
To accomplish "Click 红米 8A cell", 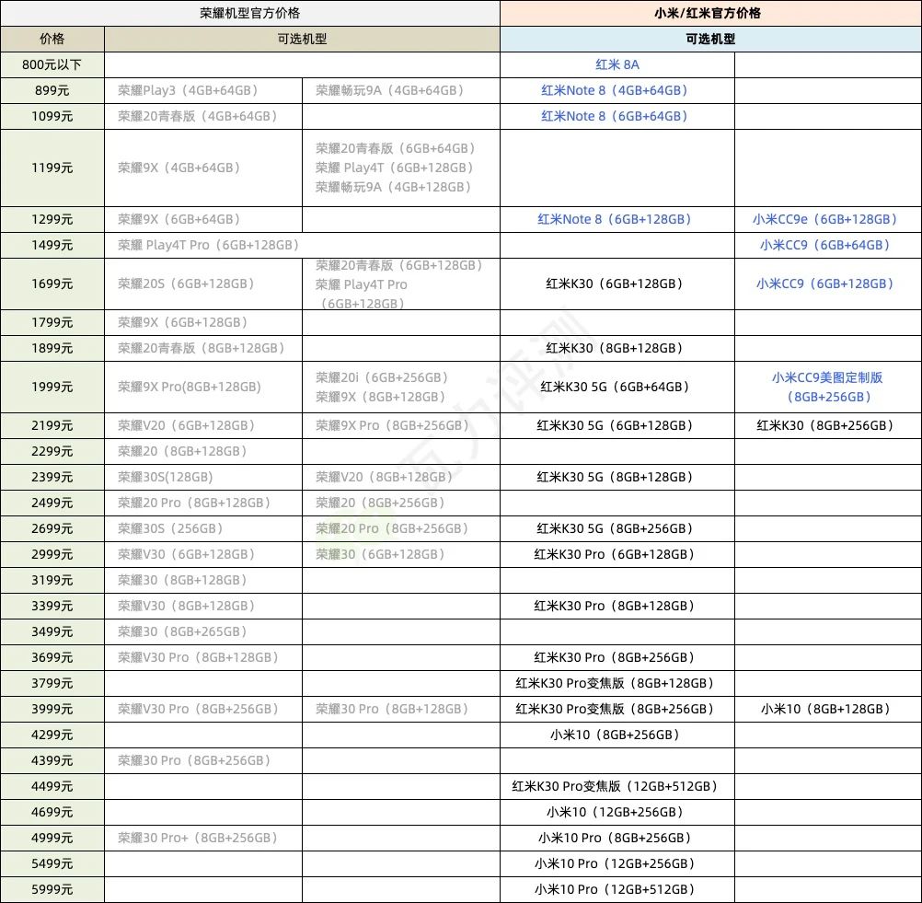I will (617, 64).
